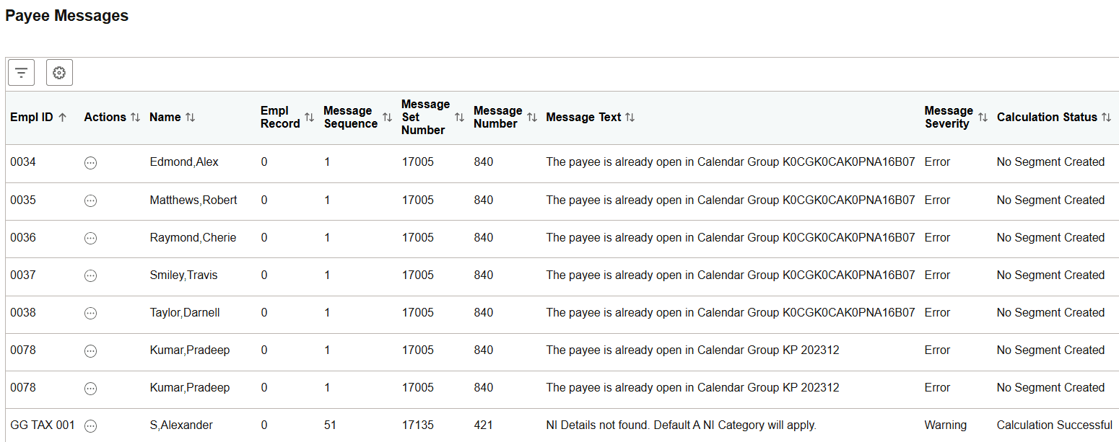Select Empl ID GG TAX 001 cell
The width and height of the screenshot is (1119, 442).
[43, 425]
